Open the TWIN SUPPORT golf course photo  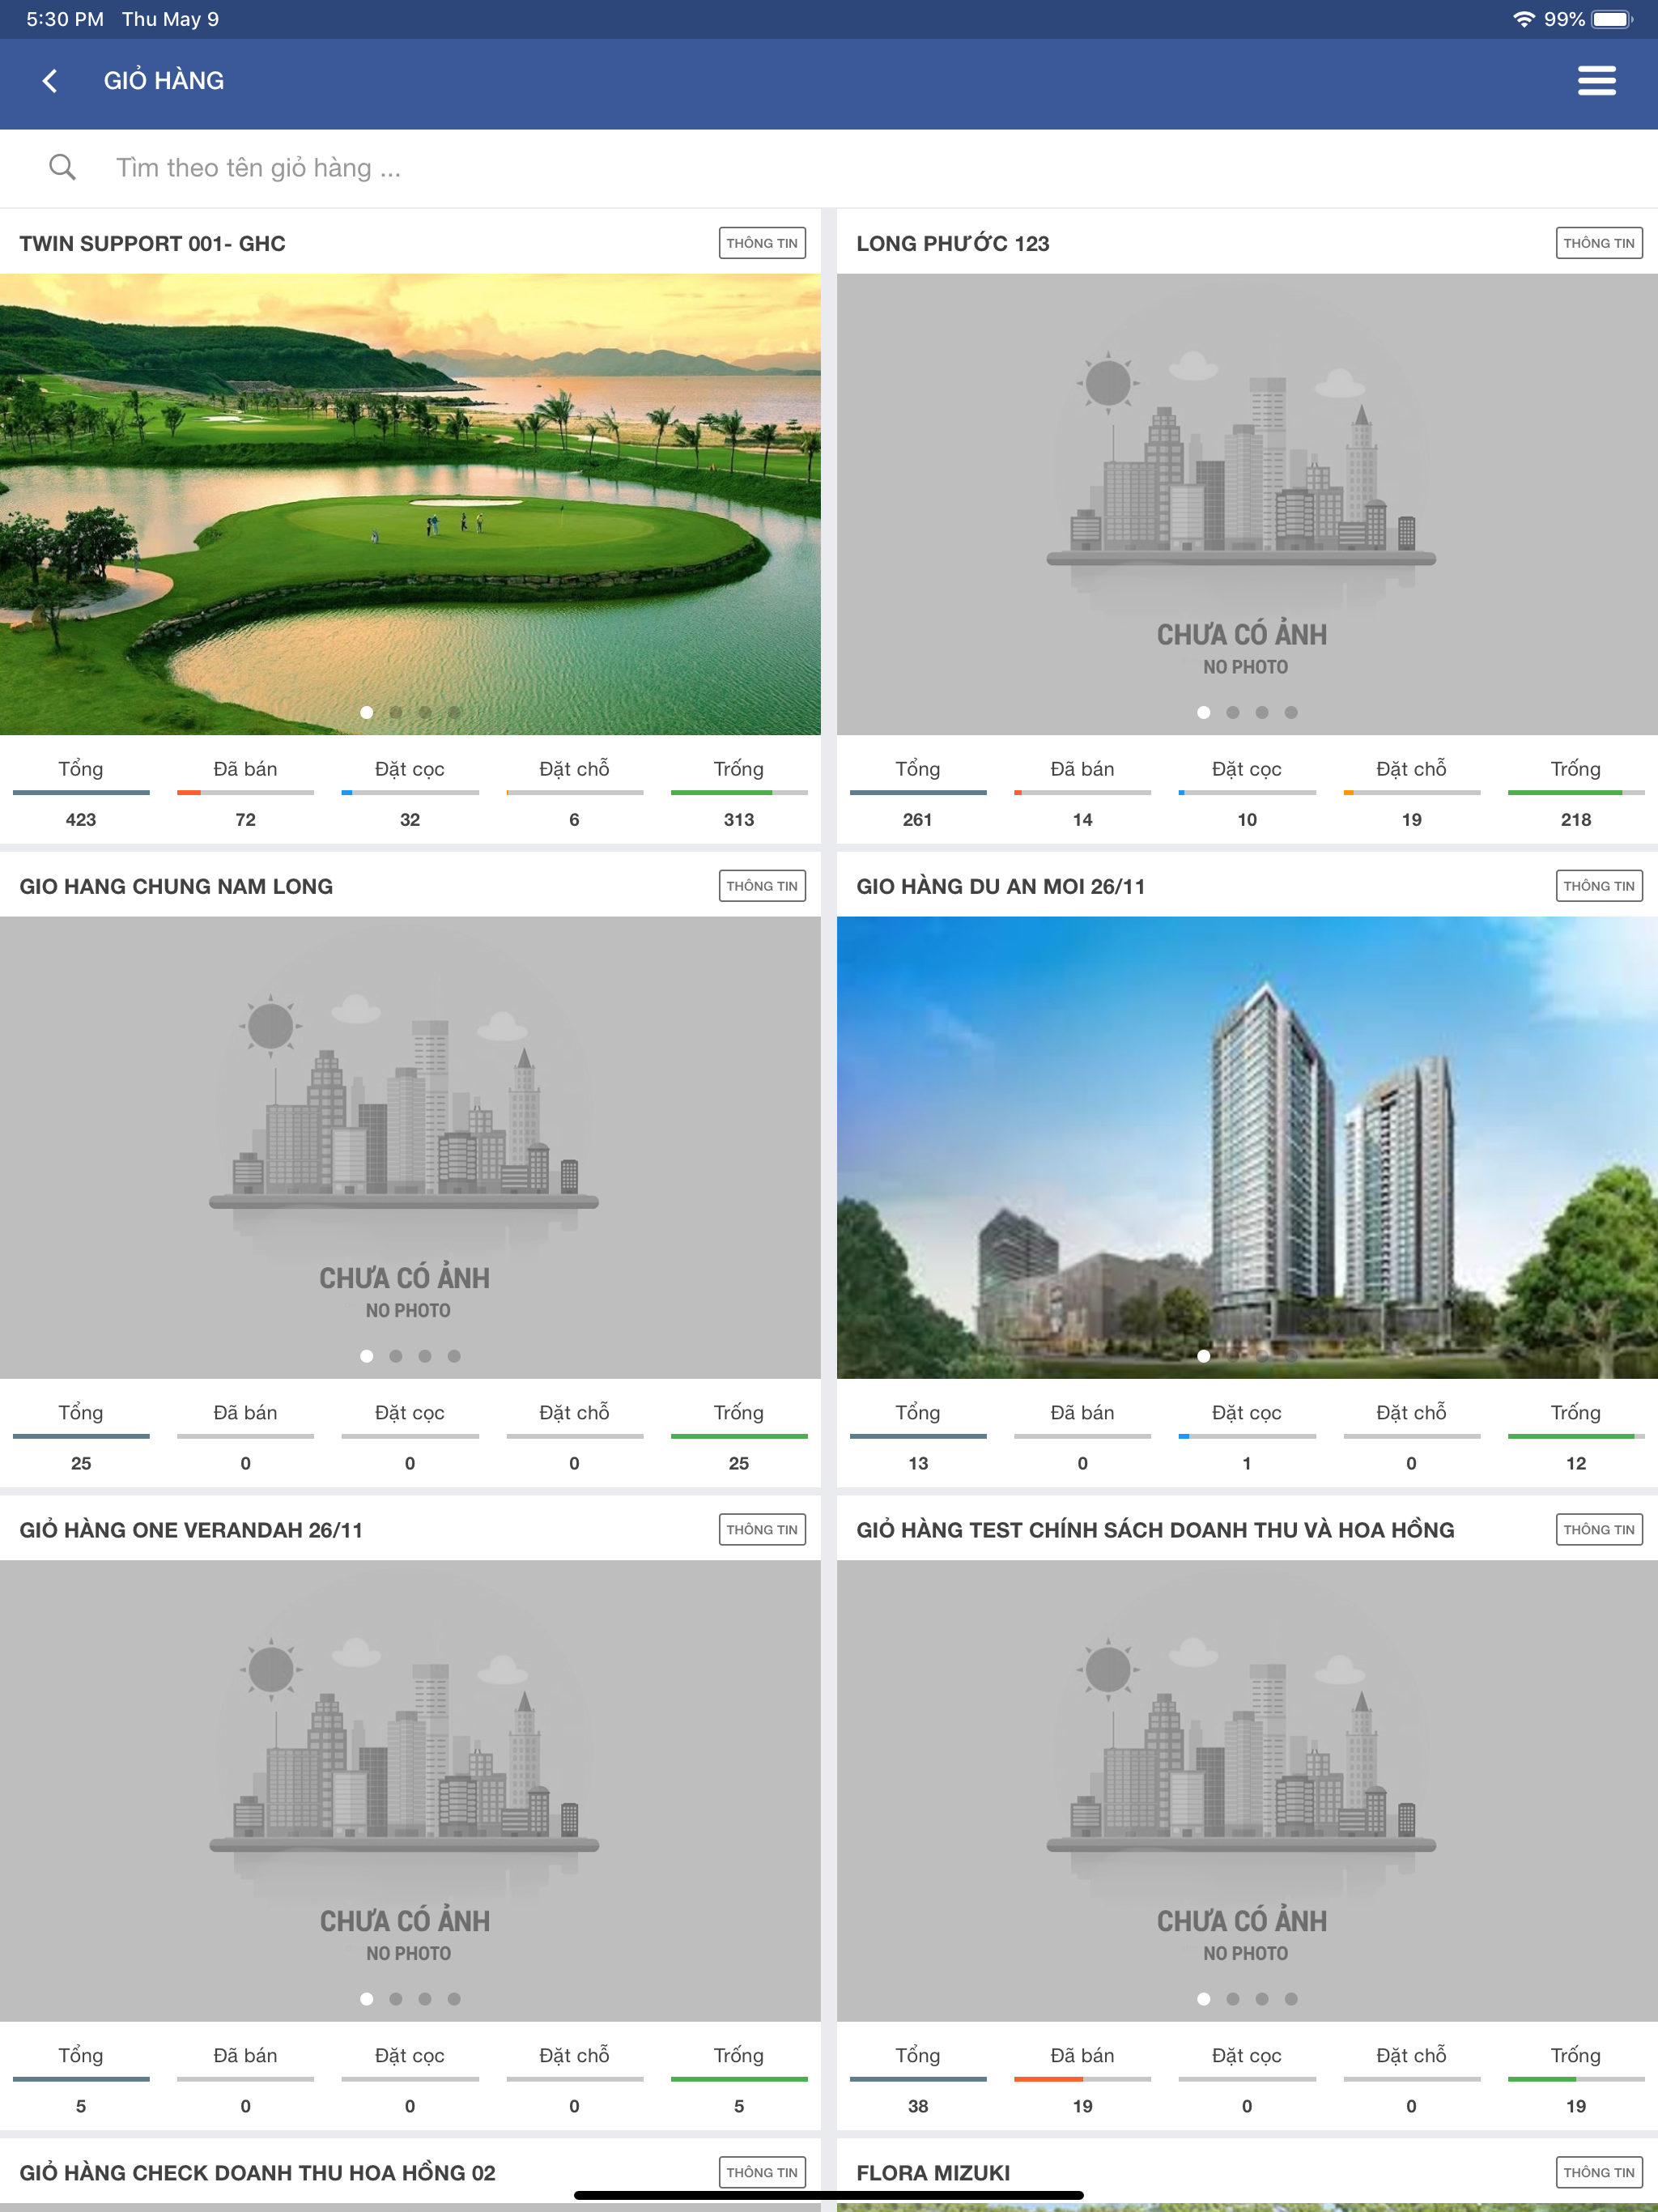410,504
